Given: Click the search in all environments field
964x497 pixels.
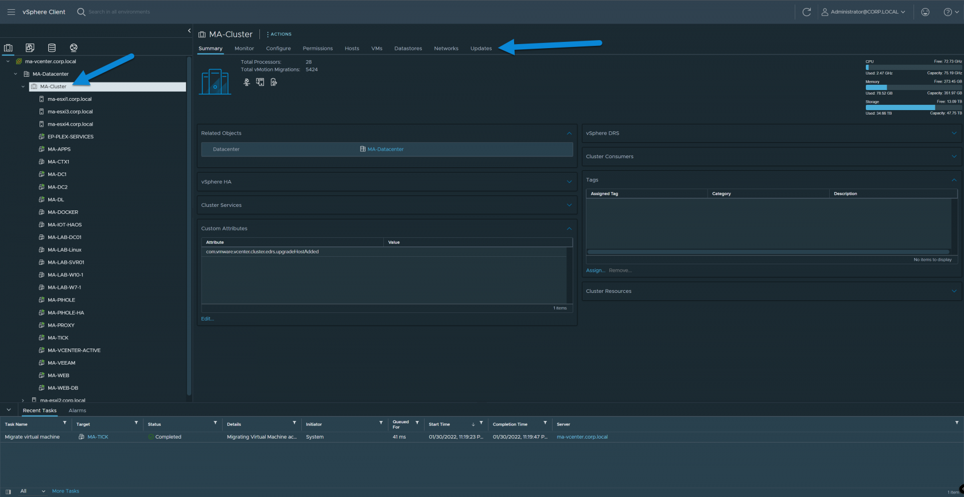Looking at the screenshot, I should point(119,11).
